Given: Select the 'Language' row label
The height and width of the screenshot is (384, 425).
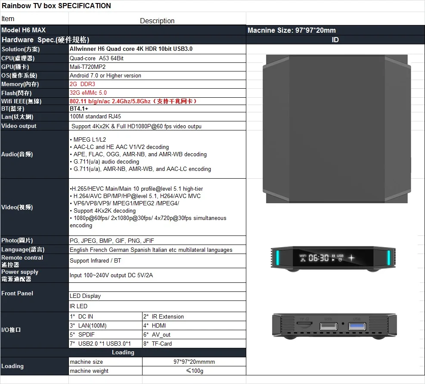Looking at the screenshot, I should pyautogui.click(x=34, y=250).
